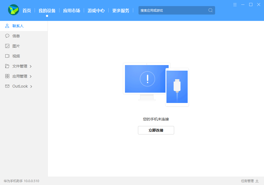Image resolution: width=264 pixels, height=185 pixels.
Task: Open the 图片 pictures panel icon
Action: coord(7,46)
